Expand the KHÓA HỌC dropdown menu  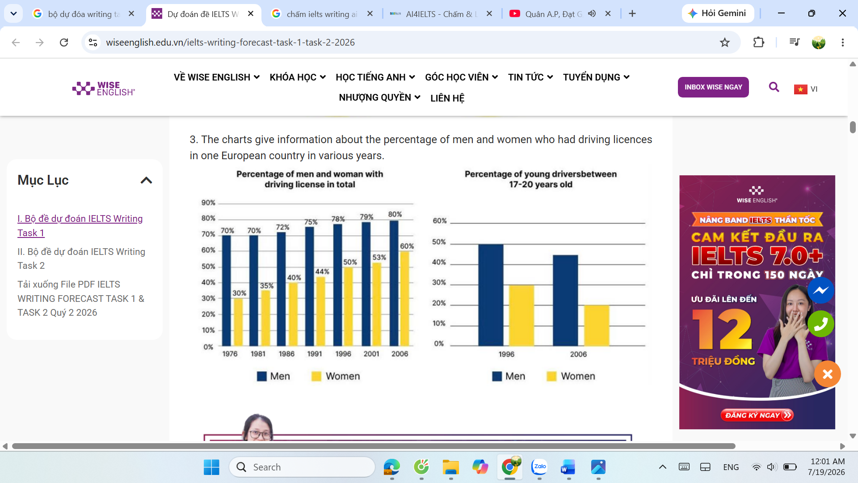coord(298,77)
